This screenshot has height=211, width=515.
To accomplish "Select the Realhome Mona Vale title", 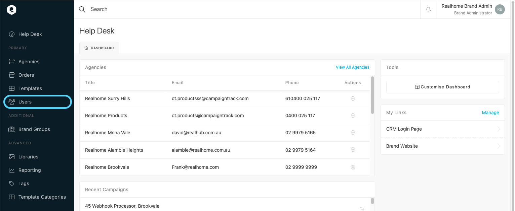I will coord(108,133).
